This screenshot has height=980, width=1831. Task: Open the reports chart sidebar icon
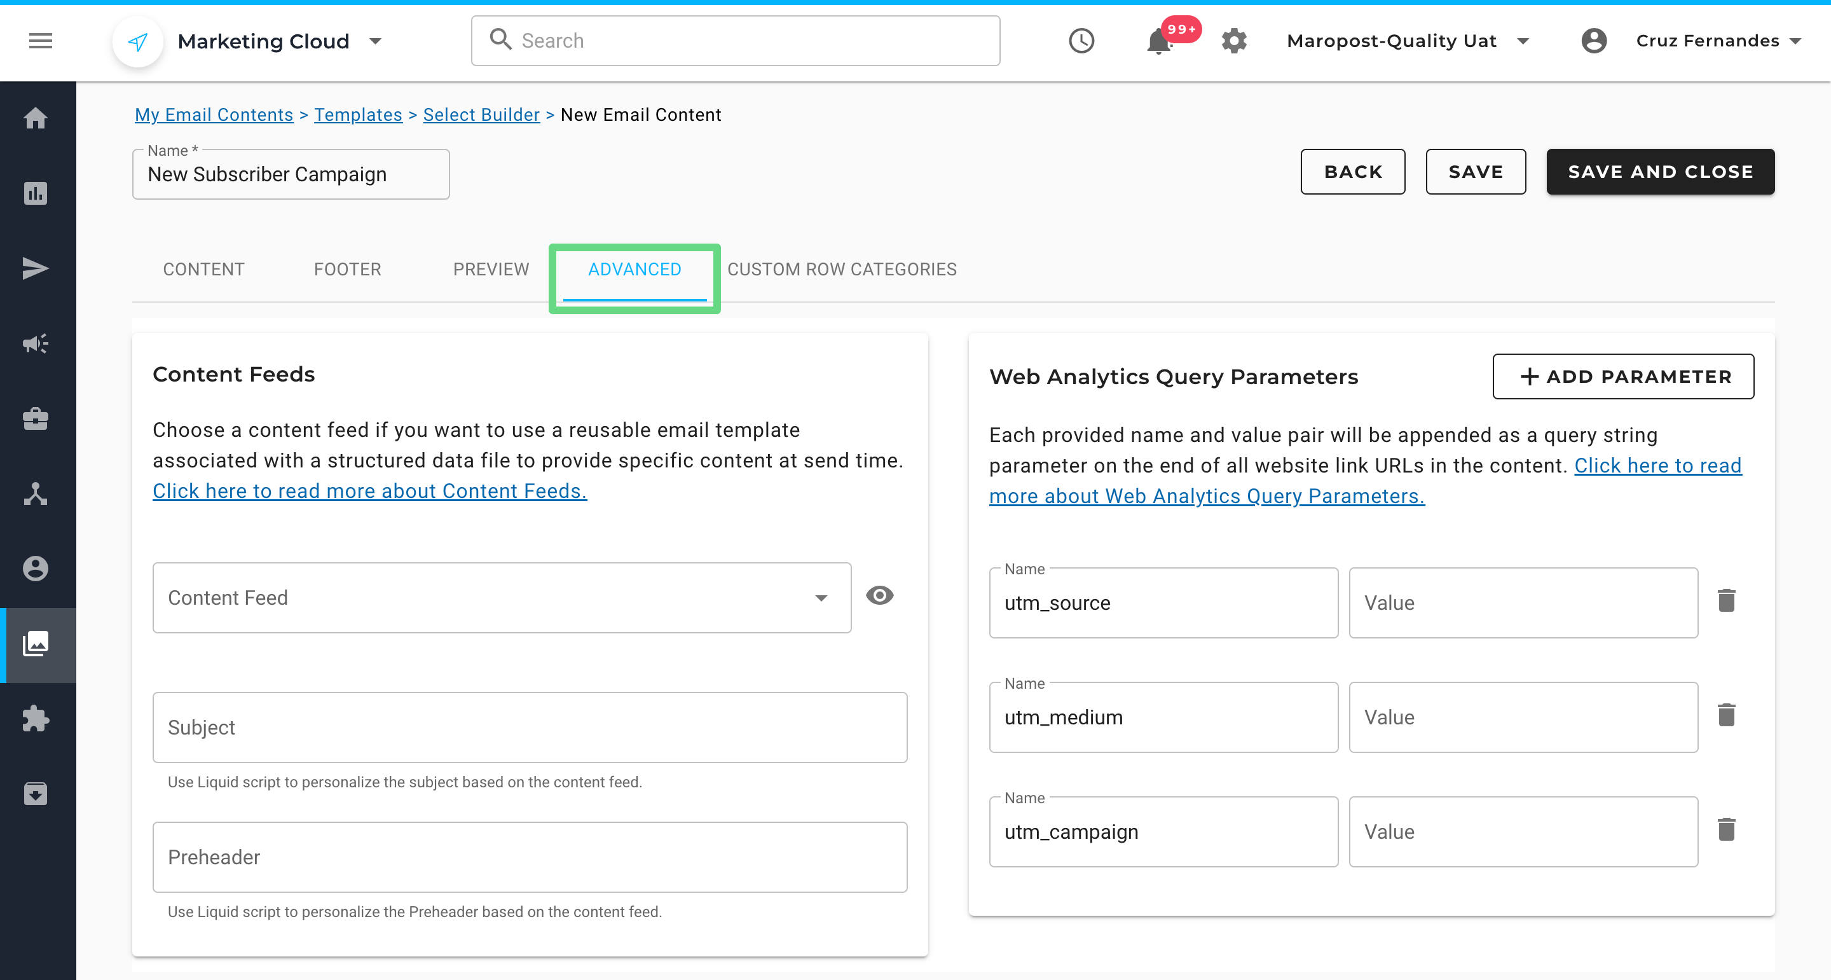36,193
